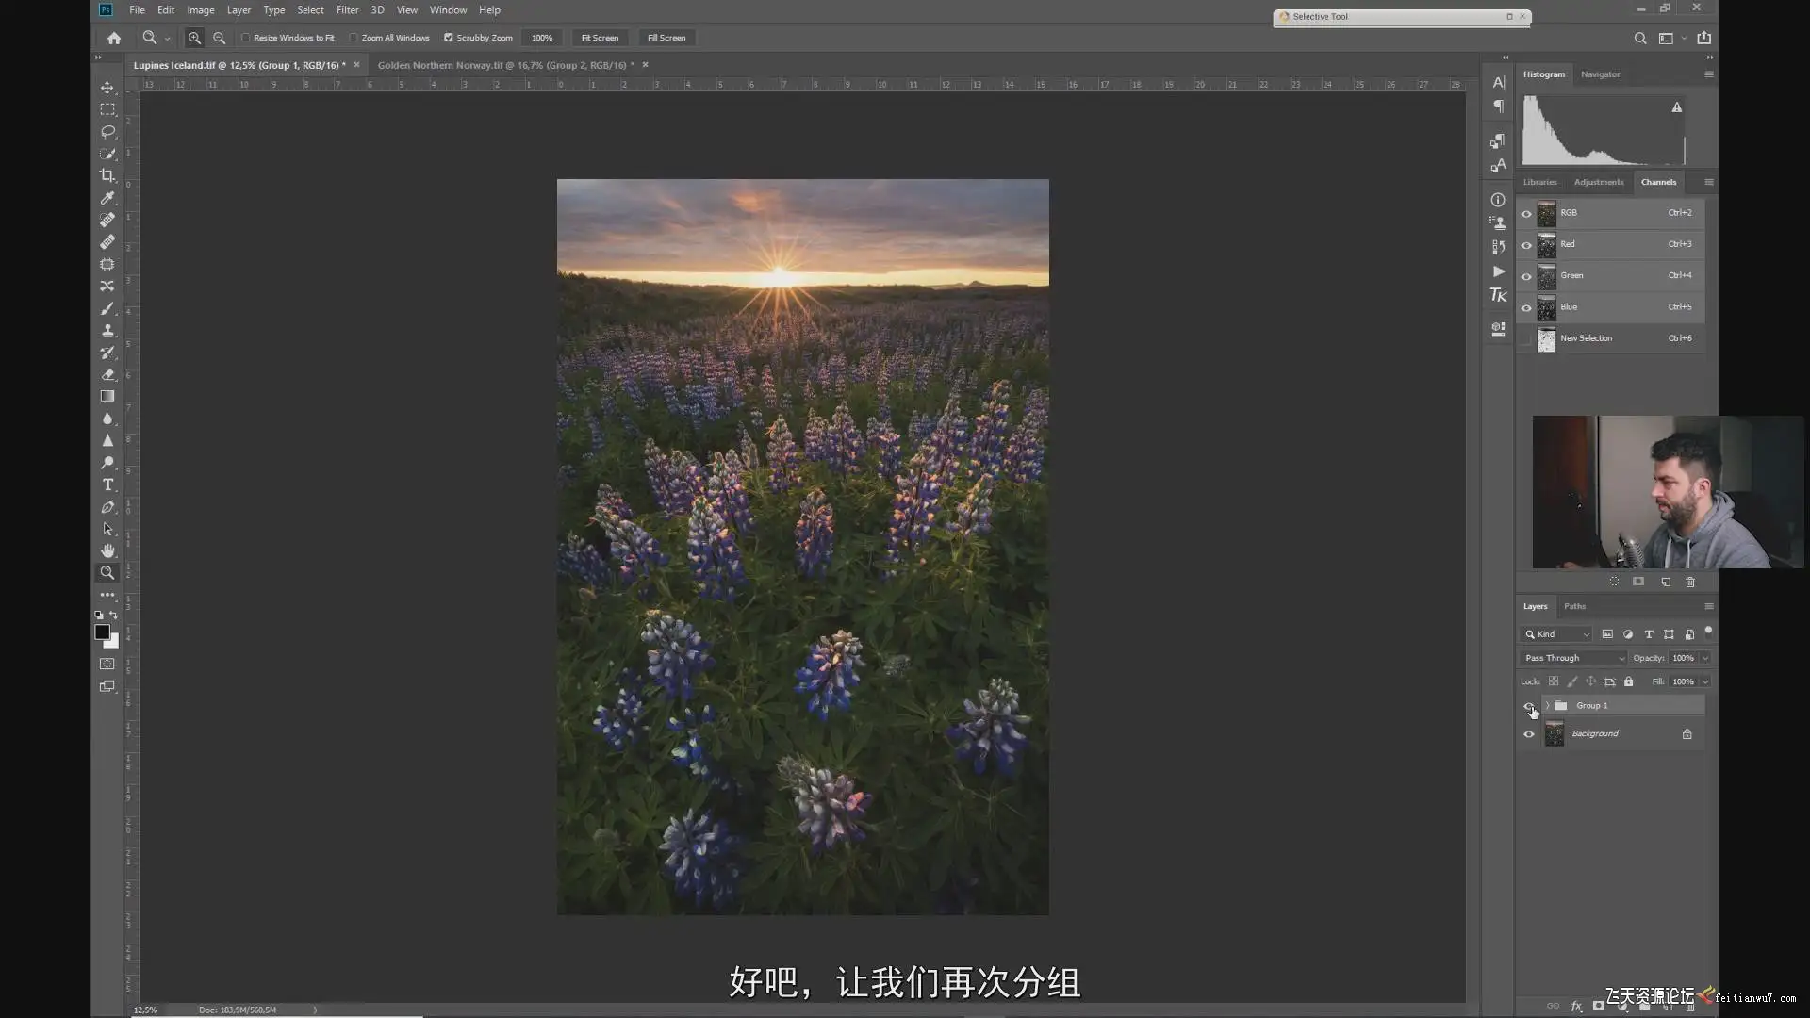The width and height of the screenshot is (1810, 1018).
Task: Uncheck the Scrubby Zoom option
Action: pyautogui.click(x=449, y=38)
